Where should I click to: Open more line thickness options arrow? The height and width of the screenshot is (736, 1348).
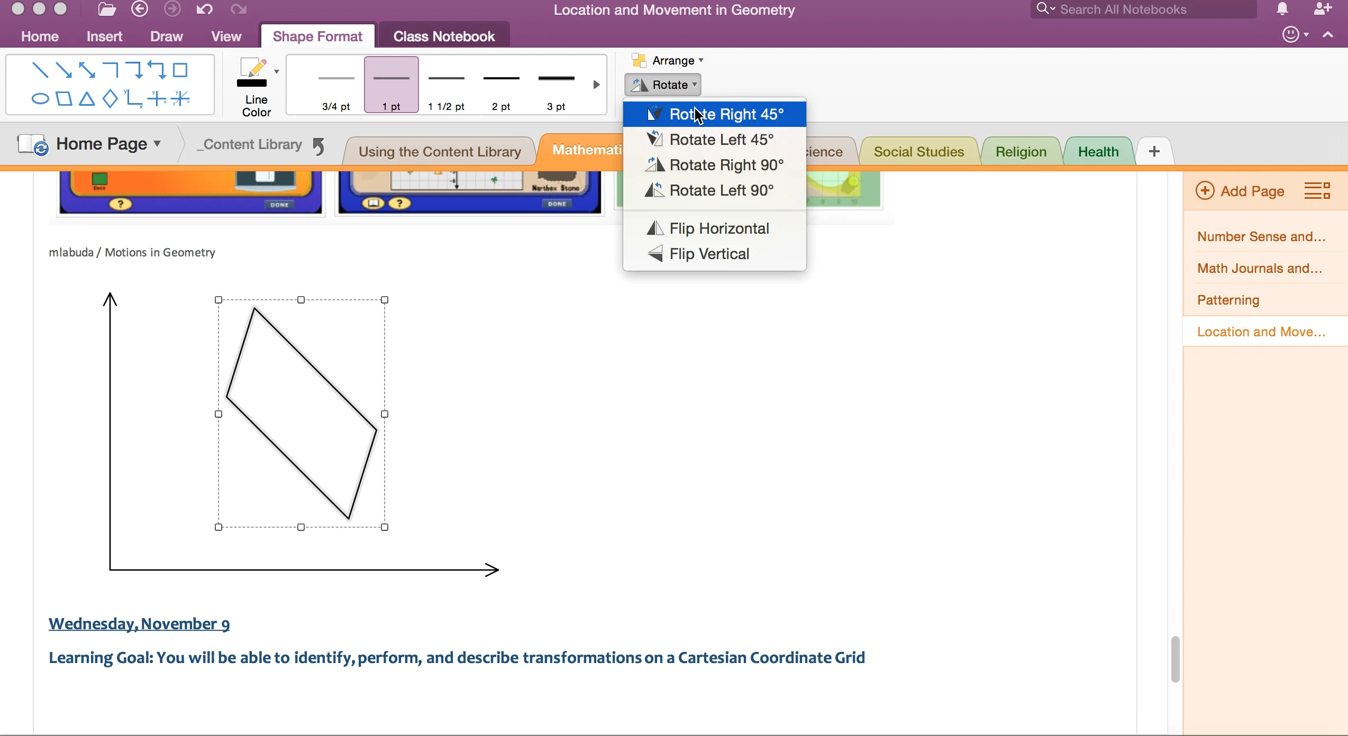point(596,85)
